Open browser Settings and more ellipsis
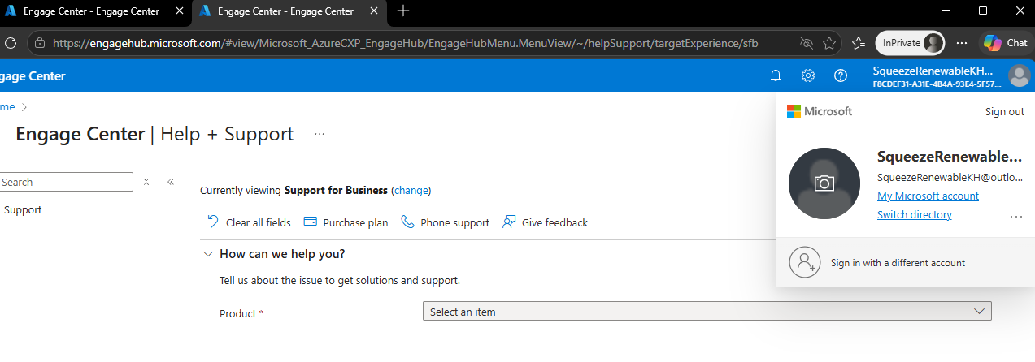The image size is (1035, 362). coord(962,43)
